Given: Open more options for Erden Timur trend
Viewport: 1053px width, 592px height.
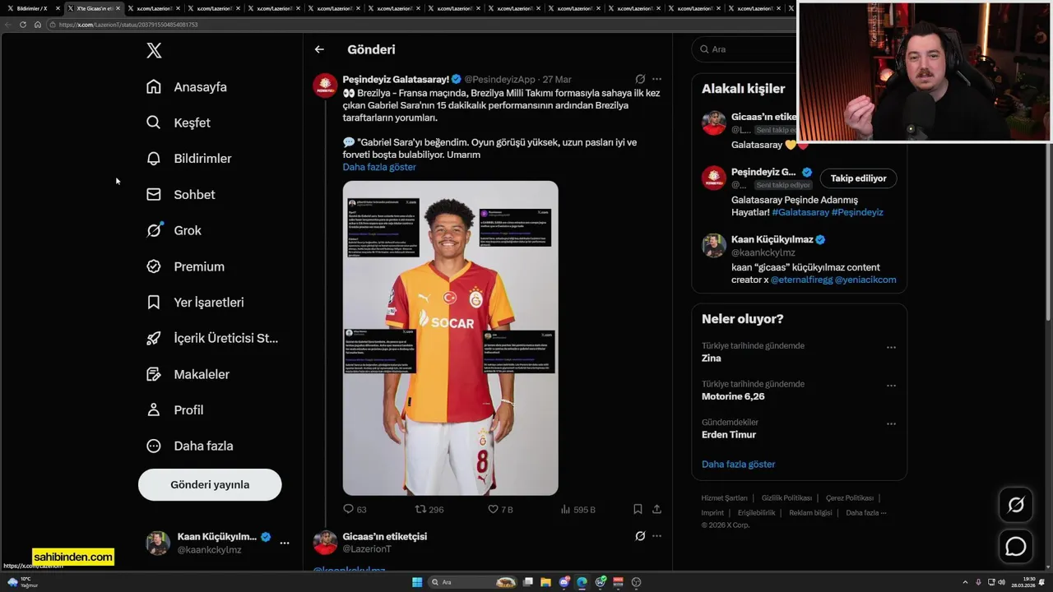Looking at the screenshot, I should (x=891, y=423).
